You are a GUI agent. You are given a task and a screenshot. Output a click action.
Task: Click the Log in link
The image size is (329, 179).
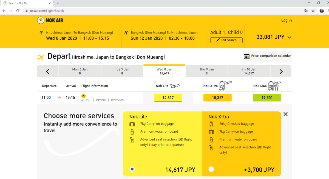287,20
